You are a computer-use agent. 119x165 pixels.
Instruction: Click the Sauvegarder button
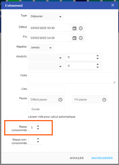pos(102,158)
